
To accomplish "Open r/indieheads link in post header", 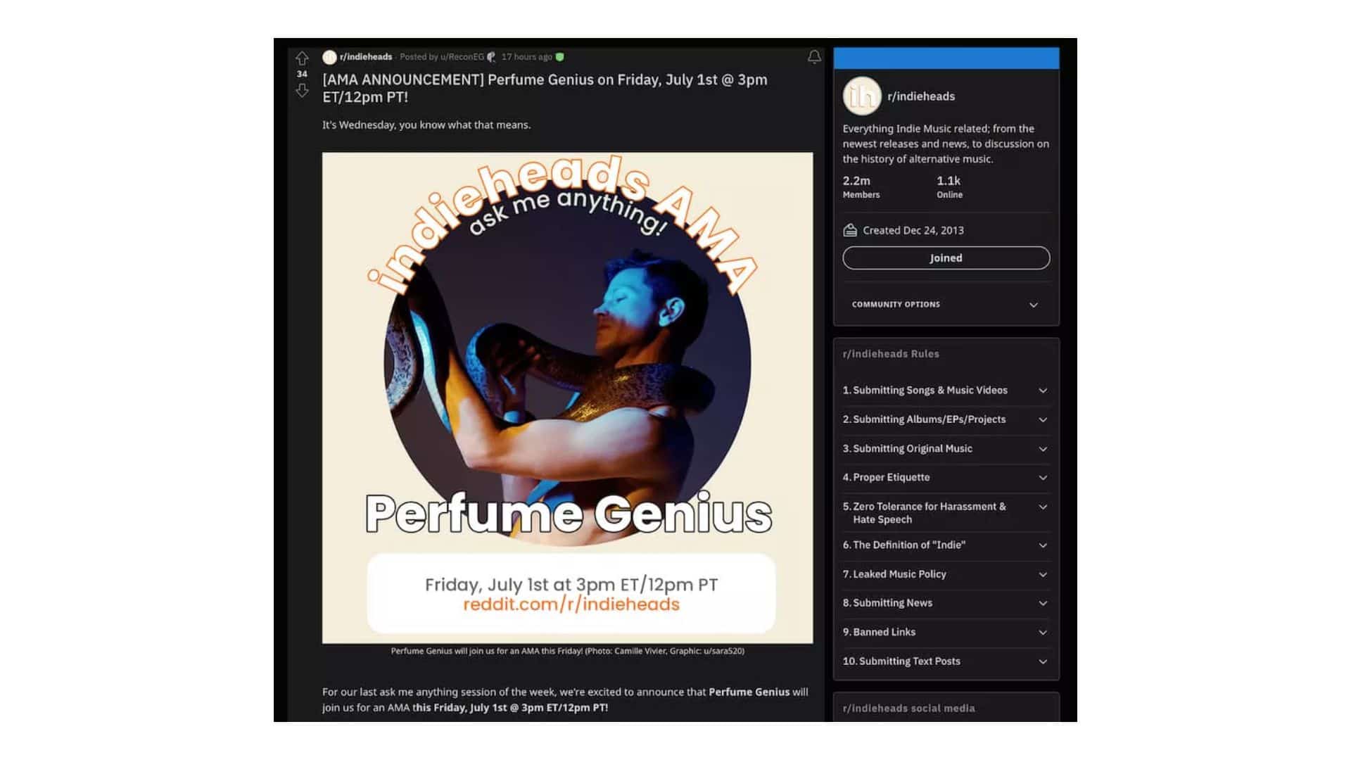I will [x=366, y=57].
